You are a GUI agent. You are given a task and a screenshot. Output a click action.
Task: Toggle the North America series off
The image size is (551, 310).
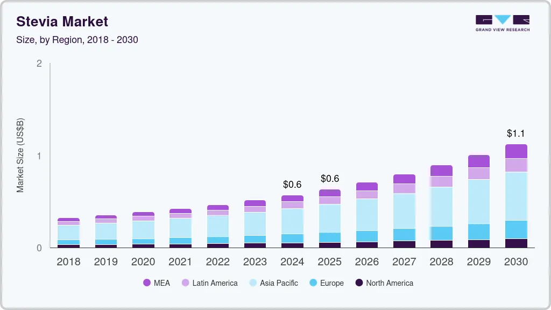(359, 283)
